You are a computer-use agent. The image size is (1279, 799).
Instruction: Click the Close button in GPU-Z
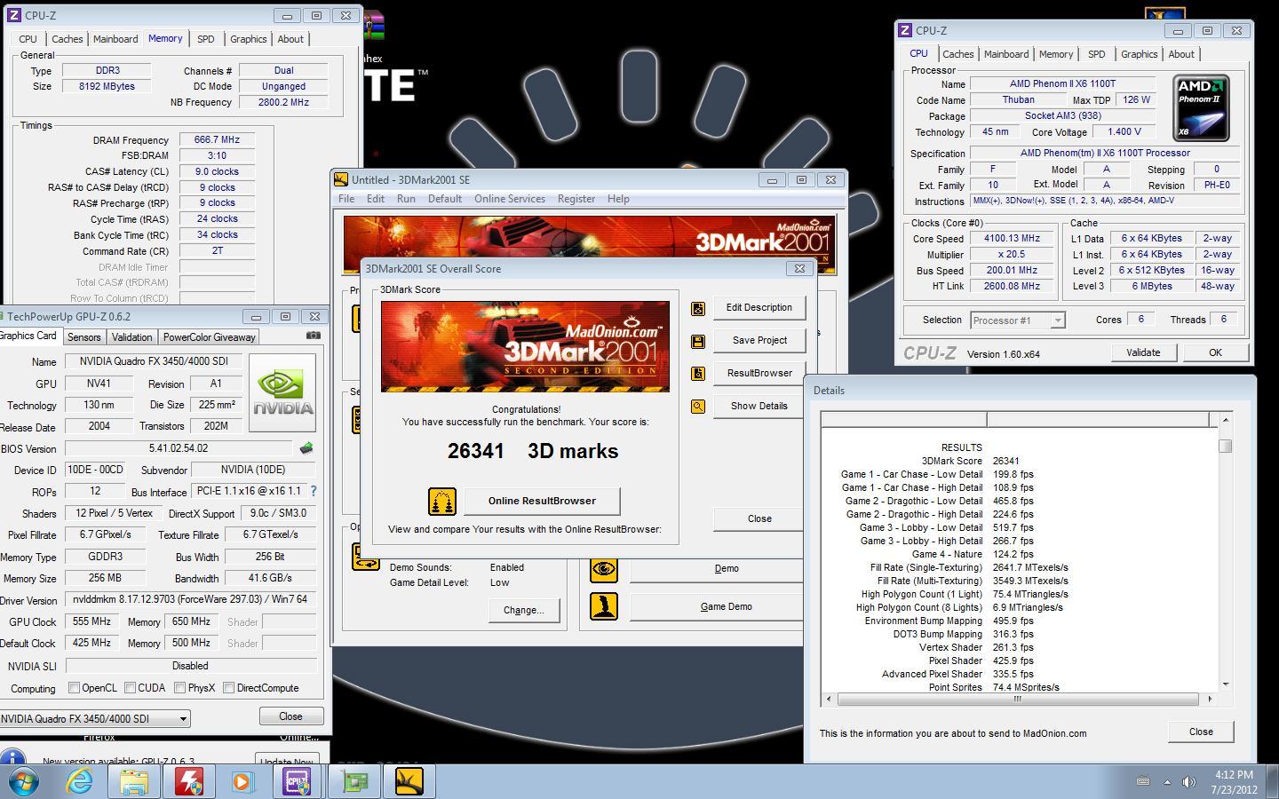[290, 716]
